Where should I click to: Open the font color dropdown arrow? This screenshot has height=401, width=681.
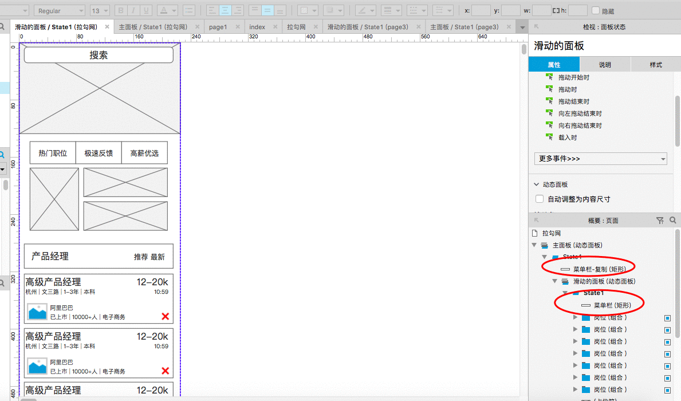174,10
